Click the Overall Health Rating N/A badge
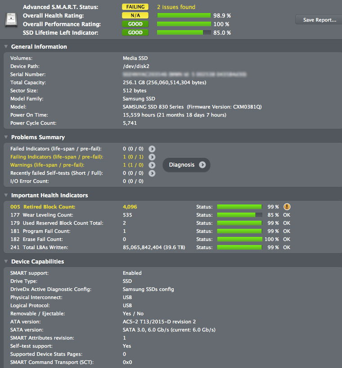The height and width of the screenshot is (368, 342). tap(135, 15)
